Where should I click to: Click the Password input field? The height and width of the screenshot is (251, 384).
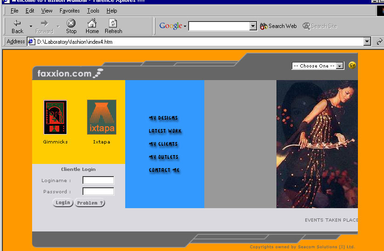tap(98, 191)
